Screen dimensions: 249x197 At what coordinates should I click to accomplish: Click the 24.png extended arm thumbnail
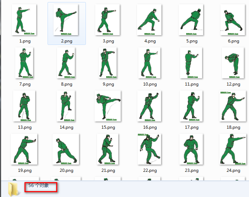(x=233, y=149)
